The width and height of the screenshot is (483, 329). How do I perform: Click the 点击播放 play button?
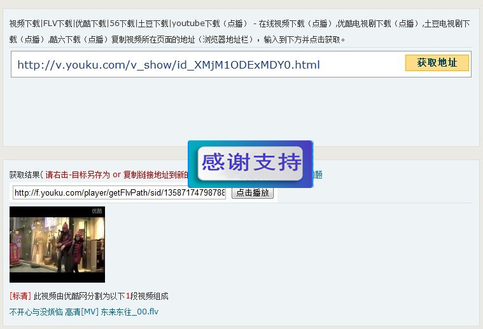point(252,192)
